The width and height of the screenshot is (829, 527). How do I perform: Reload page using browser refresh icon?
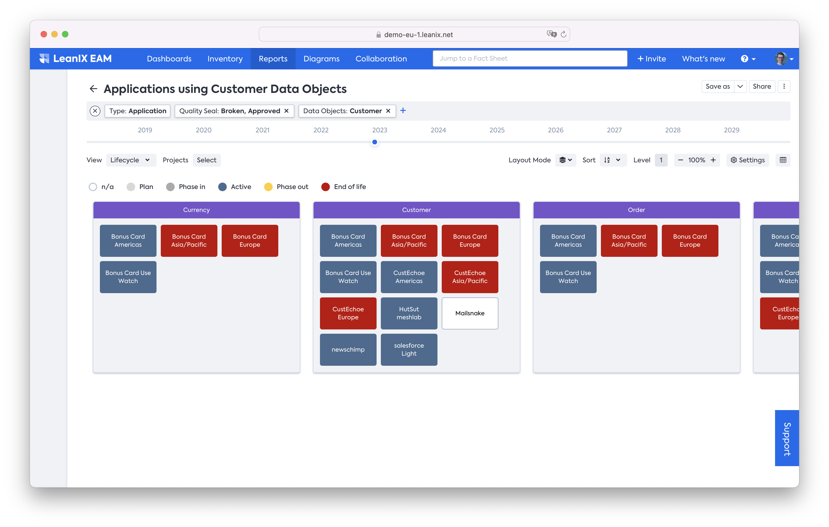(x=563, y=34)
